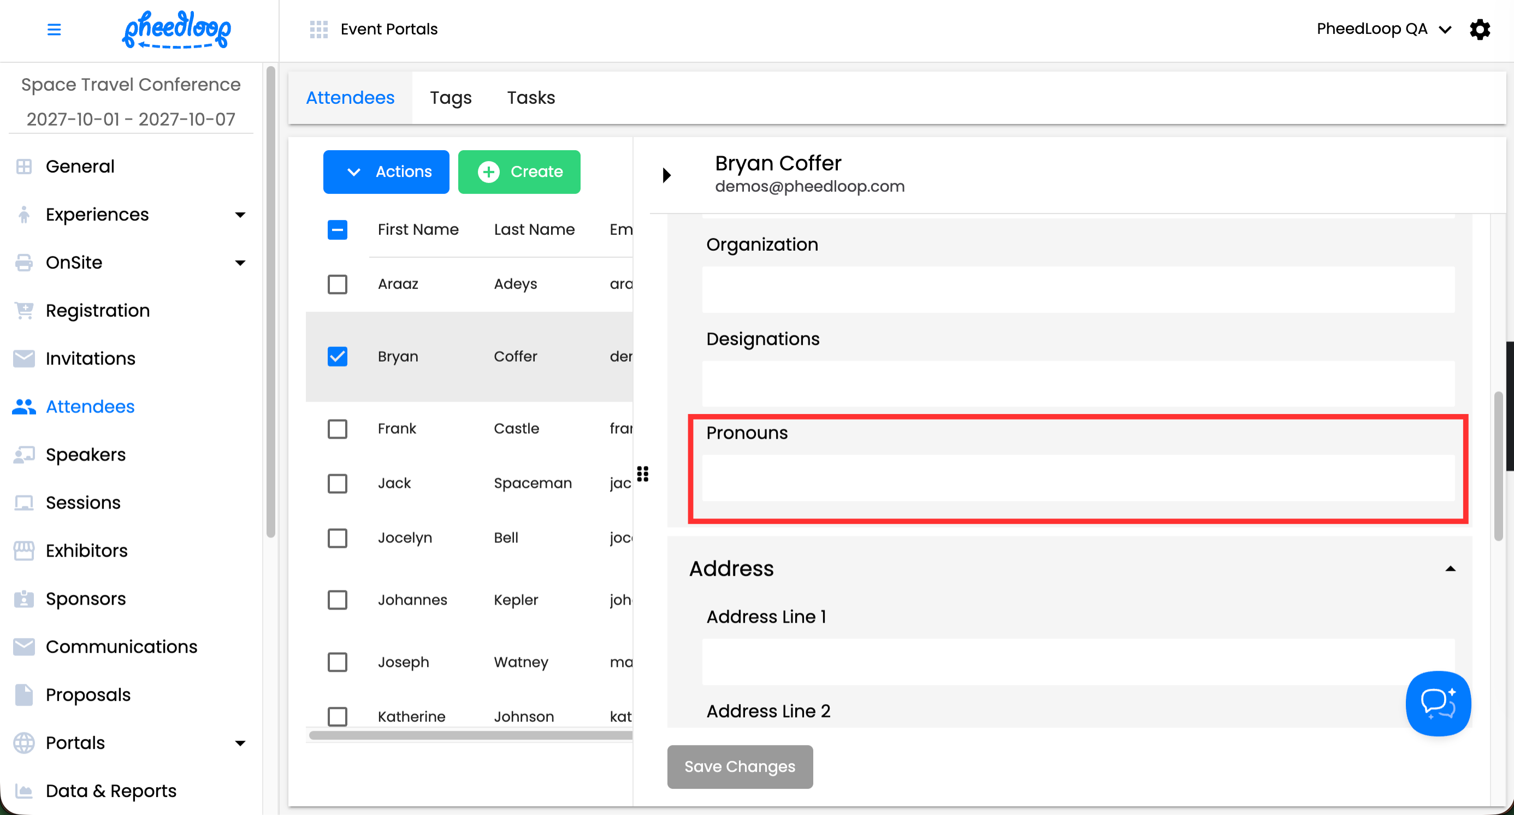
Task: Click the green Create button
Action: click(x=519, y=172)
